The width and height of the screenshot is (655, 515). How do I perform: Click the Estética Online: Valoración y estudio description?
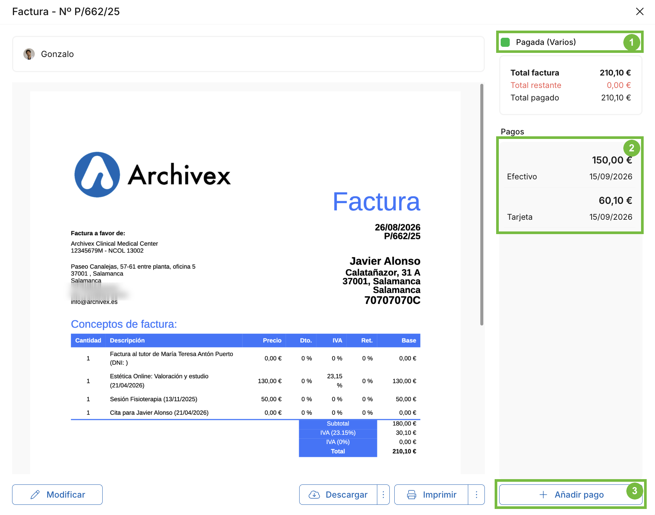point(159,381)
